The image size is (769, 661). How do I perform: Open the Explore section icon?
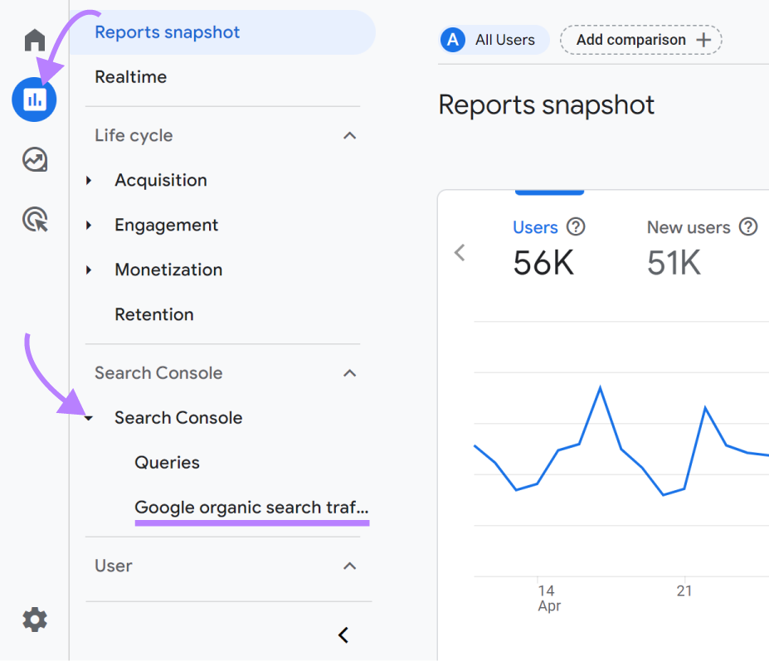[33, 159]
